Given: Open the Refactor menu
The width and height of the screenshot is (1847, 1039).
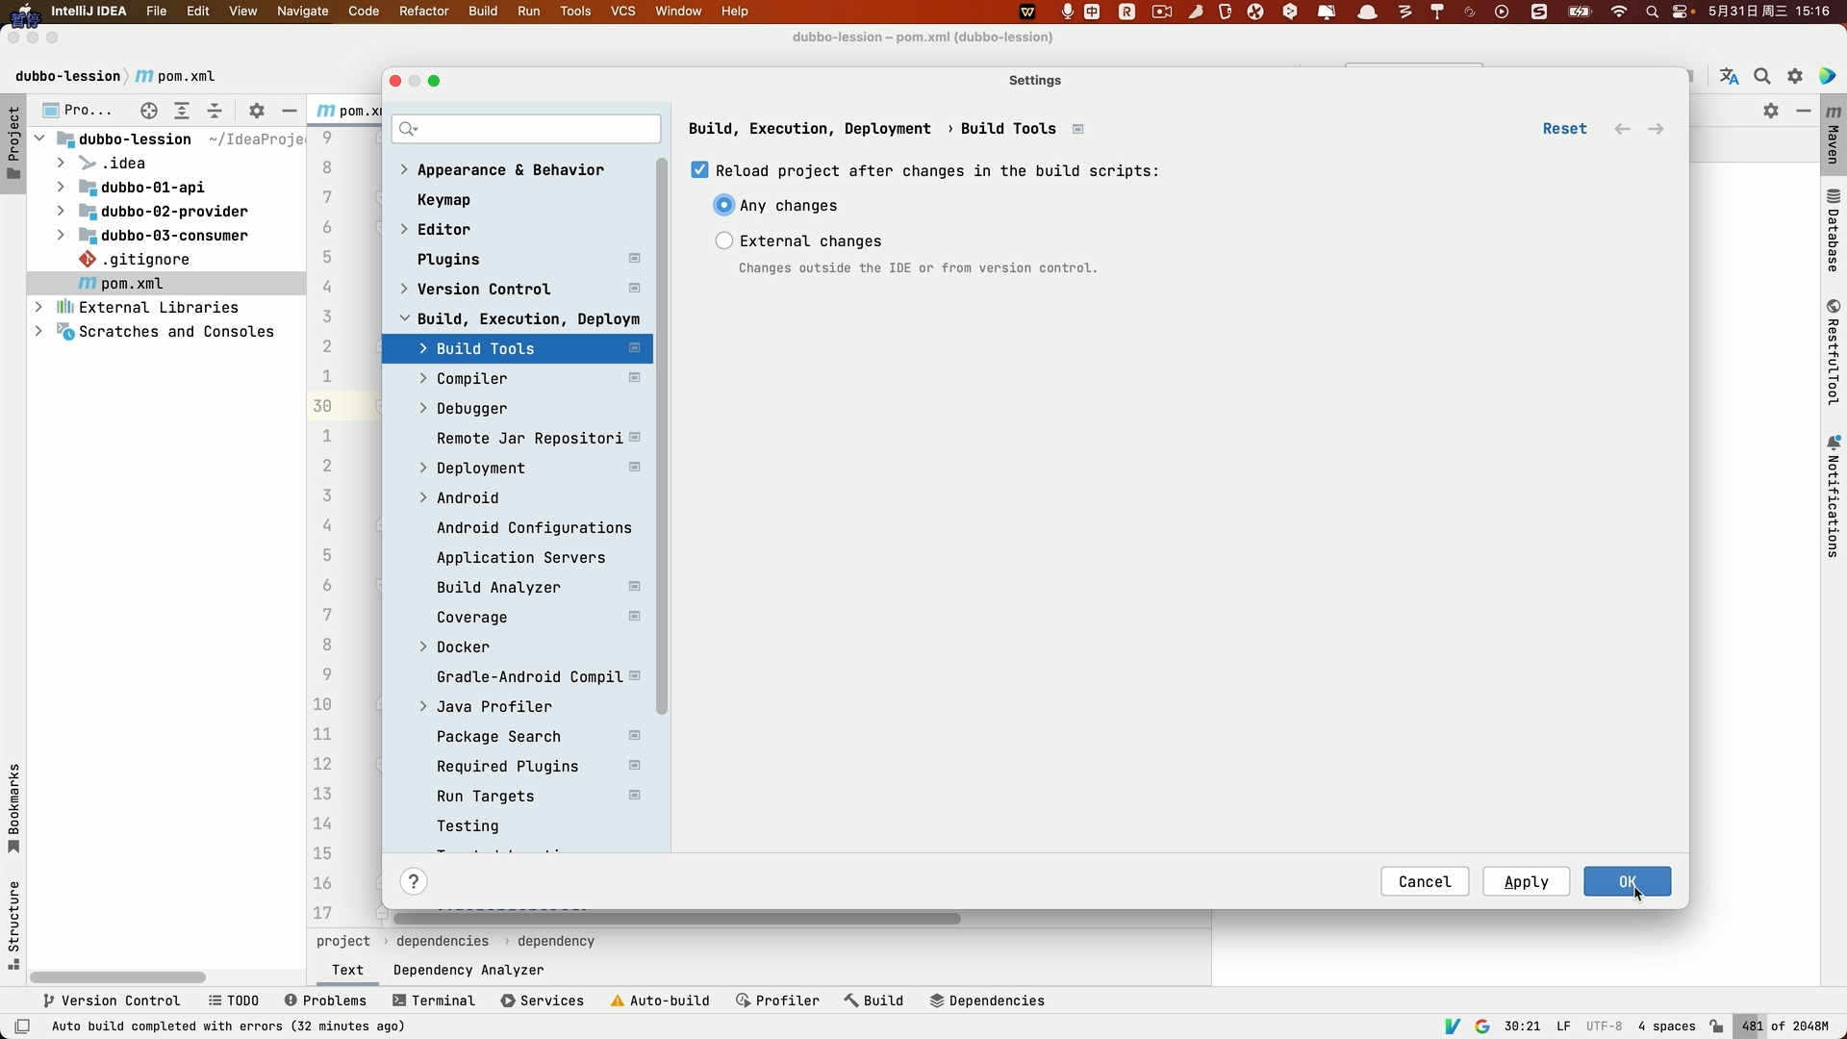Looking at the screenshot, I should point(423,12).
